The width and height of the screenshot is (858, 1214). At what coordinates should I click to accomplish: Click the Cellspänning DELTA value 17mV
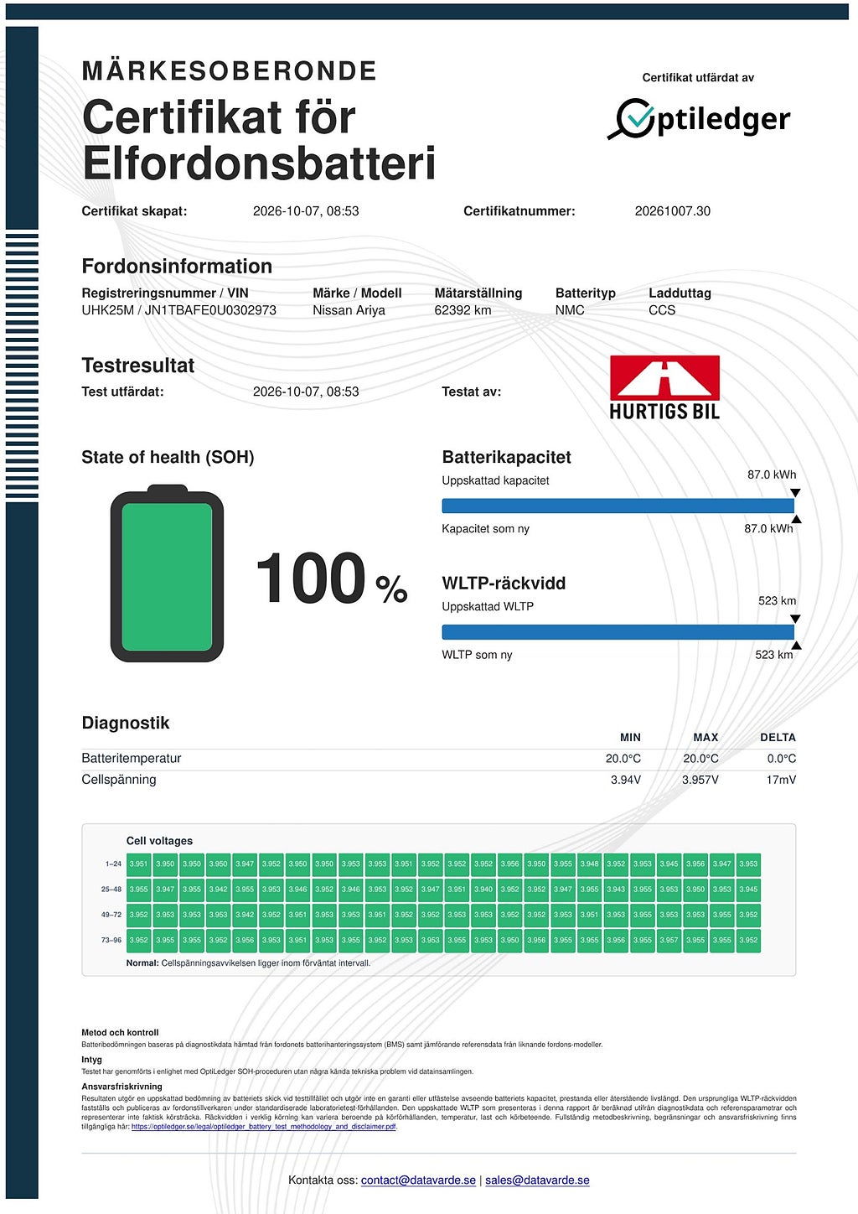click(x=781, y=780)
